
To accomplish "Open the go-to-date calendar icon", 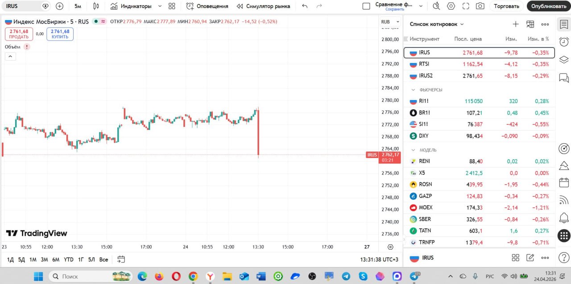I will coord(121,259).
